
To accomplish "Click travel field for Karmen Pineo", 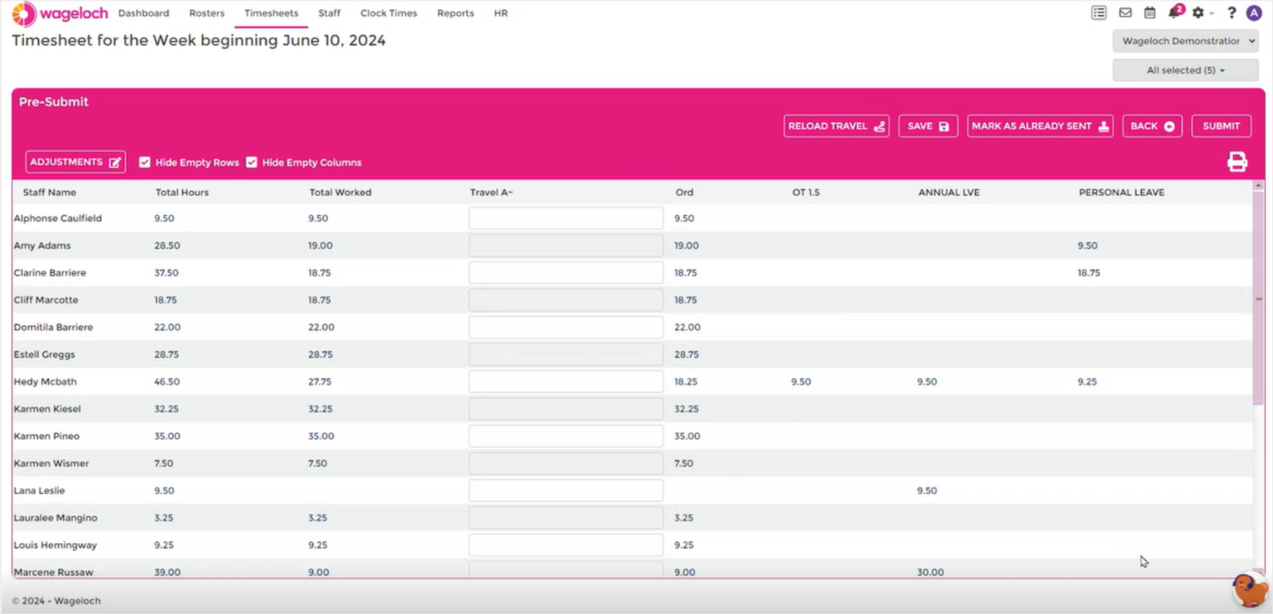I will coord(566,436).
